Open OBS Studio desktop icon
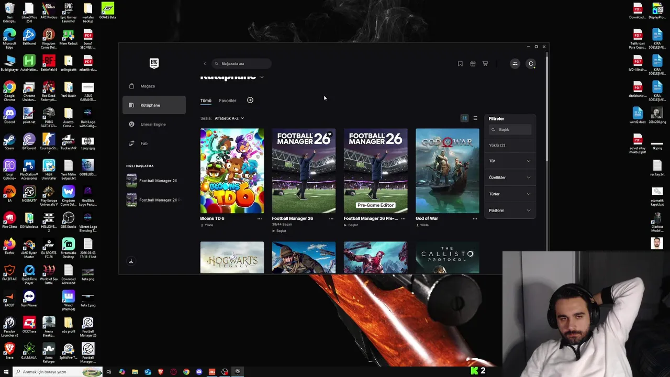This screenshot has width=670, height=377. pos(69,220)
